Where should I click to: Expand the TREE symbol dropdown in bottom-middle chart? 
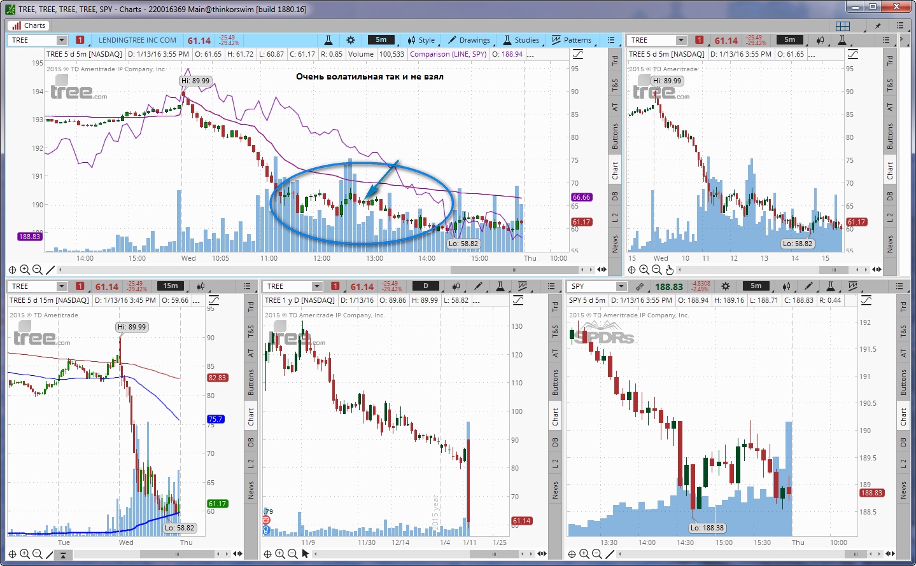(317, 286)
